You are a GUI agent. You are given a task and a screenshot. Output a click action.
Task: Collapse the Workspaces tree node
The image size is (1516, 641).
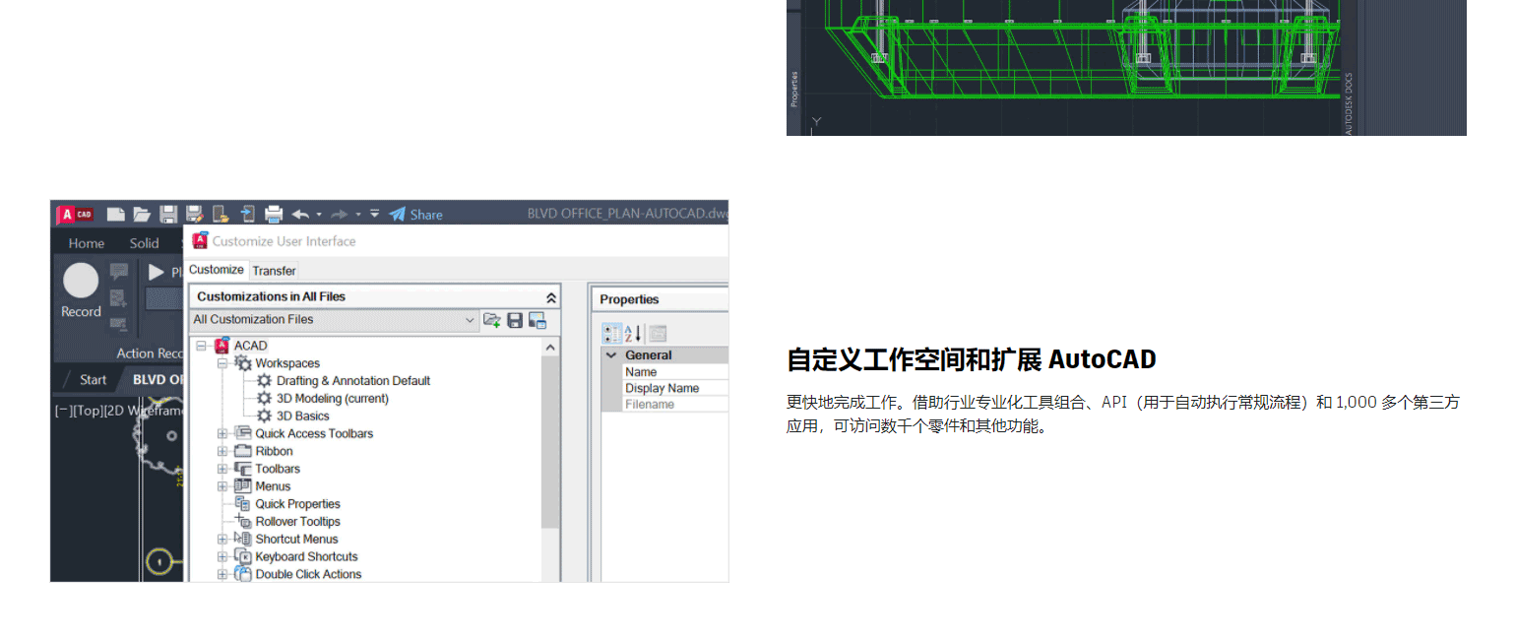(x=222, y=363)
